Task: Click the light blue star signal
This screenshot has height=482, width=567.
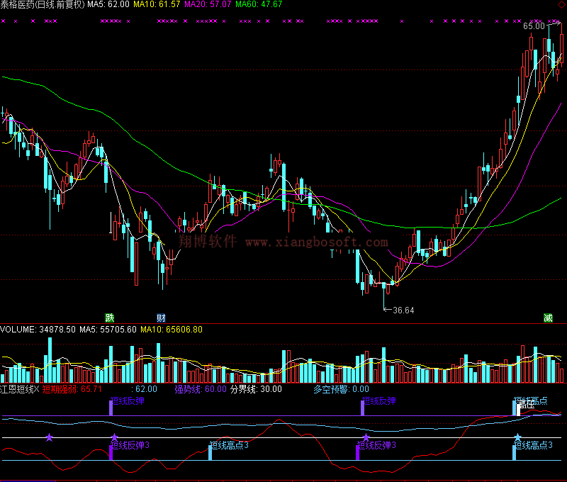Action: click(x=517, y=437)
